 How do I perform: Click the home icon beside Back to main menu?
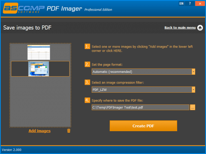[x=200, y=28]
